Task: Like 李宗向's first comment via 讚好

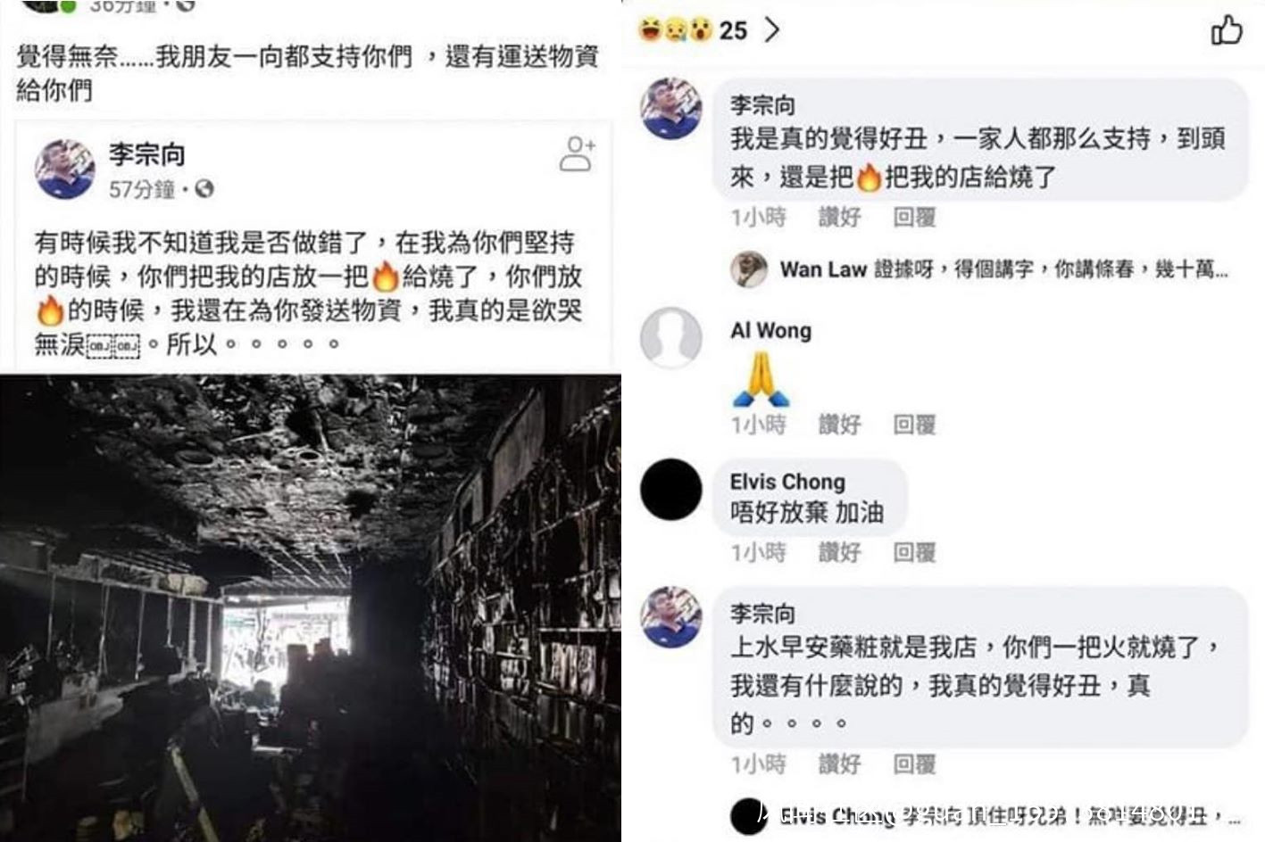Action: coord(839,217)
